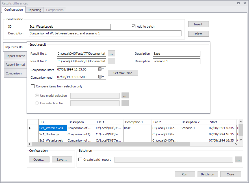Browse for Result file 1
Image resolution: width=249 pixels, height=183 pixels.
click(x=111, y=54)
